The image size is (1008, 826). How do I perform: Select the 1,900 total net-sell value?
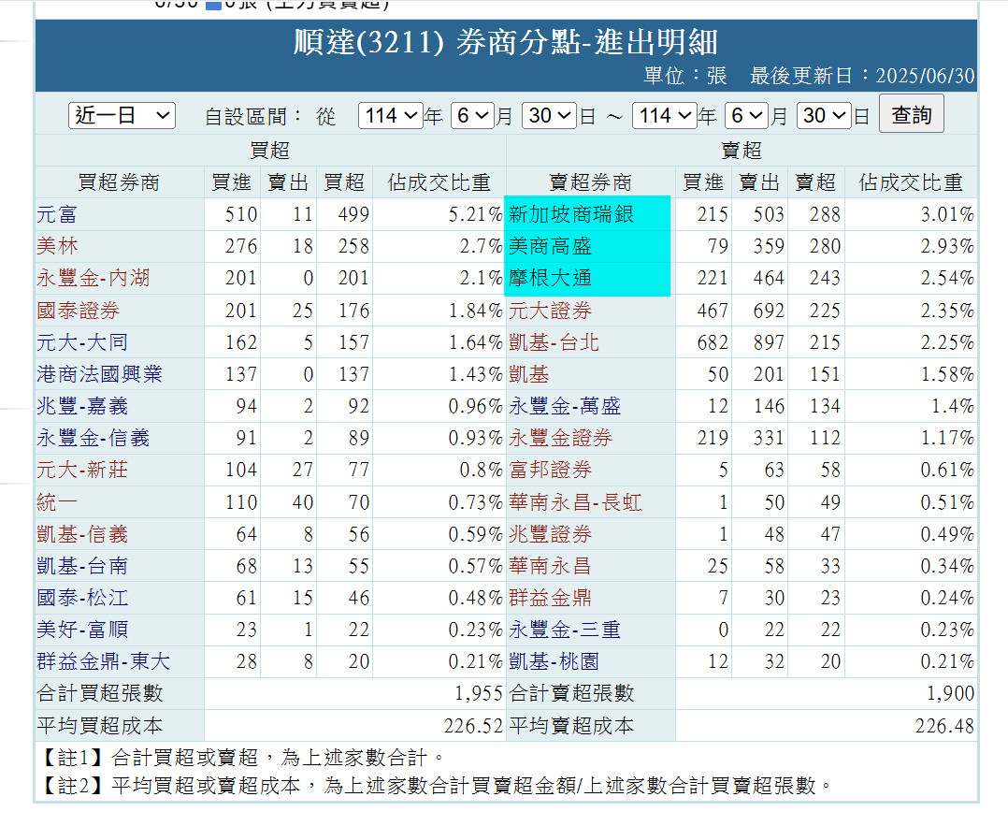pos(950,693)
